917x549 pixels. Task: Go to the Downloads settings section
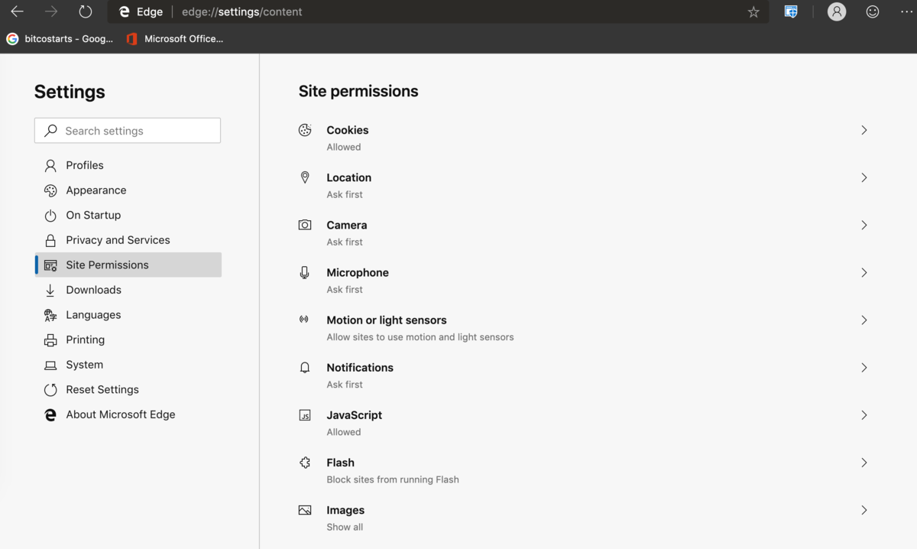click(93, 290)
